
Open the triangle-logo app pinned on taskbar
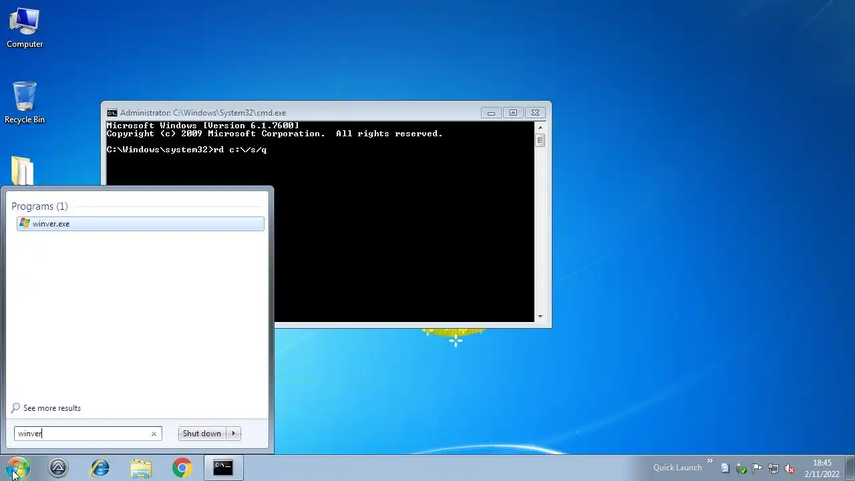coord(58,468)
